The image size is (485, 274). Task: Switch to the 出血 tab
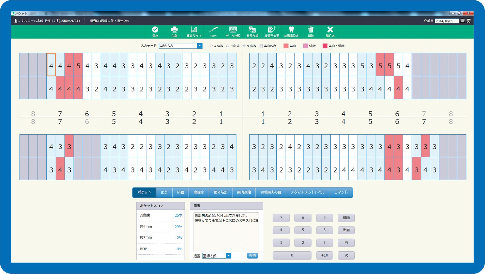tap(164, 192)
